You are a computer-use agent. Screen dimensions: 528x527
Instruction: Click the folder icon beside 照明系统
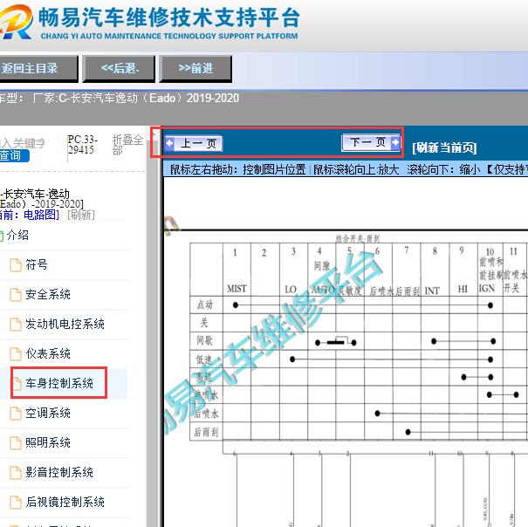point(16,443)
